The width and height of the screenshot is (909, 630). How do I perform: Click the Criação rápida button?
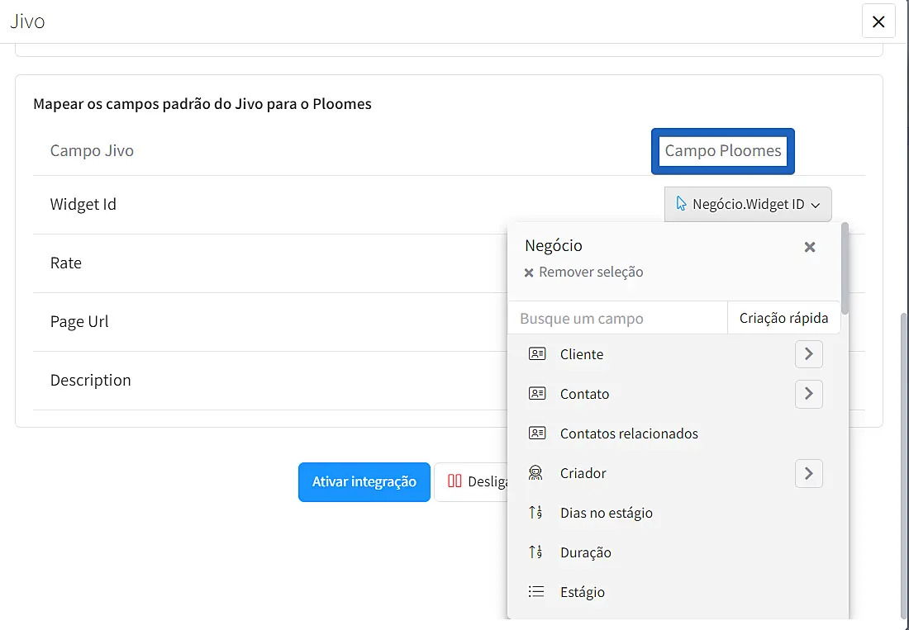click(x=783, y=318)
